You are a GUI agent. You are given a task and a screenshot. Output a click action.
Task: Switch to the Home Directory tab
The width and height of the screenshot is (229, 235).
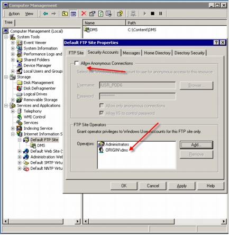157,53
